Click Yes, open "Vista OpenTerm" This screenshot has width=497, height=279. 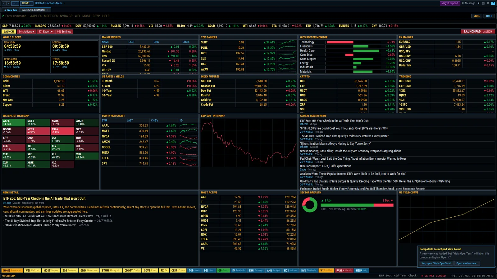436,263
